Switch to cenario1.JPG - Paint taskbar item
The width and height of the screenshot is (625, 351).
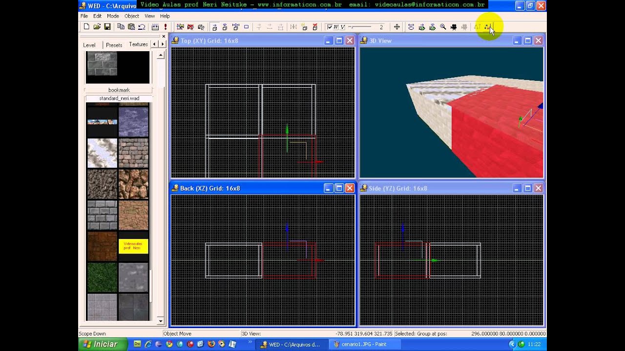[364, 344]
